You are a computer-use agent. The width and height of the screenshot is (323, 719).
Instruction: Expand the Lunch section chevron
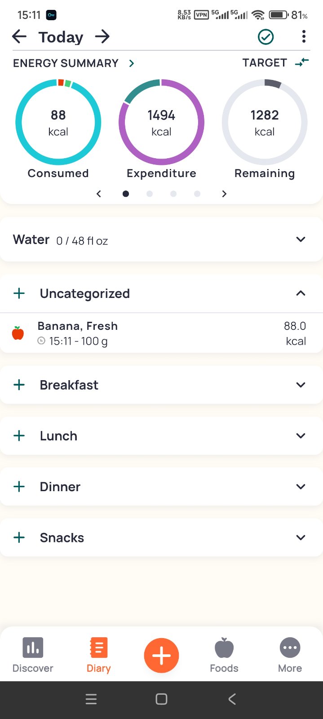click(301, 436)
